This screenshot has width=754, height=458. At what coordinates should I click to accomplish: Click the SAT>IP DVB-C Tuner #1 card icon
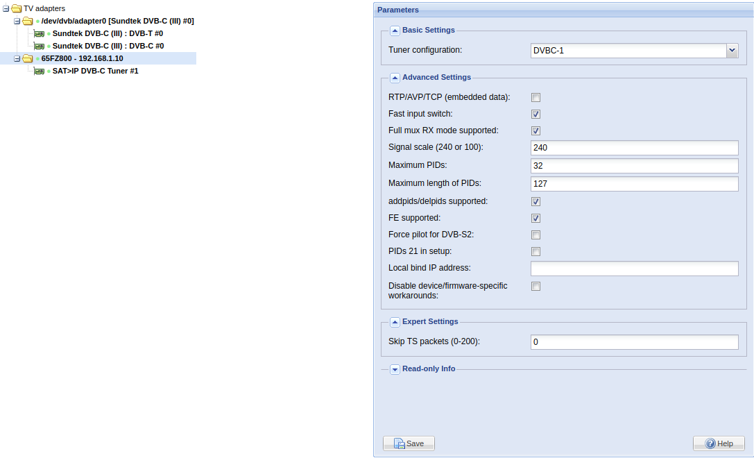point(39,71)
